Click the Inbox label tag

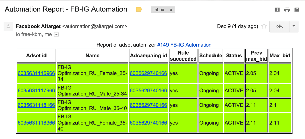(159, 10)
